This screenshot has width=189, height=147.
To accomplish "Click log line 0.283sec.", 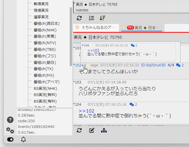I will (27, 115).
